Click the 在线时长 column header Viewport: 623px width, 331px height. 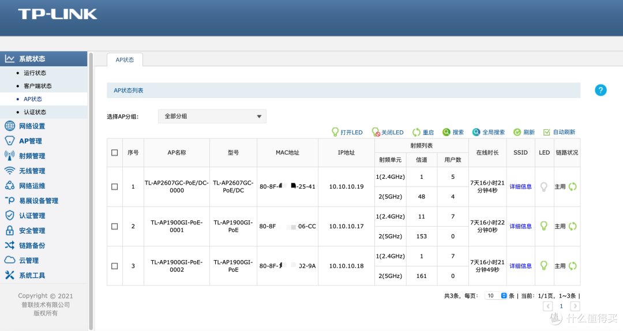(487, 153)
